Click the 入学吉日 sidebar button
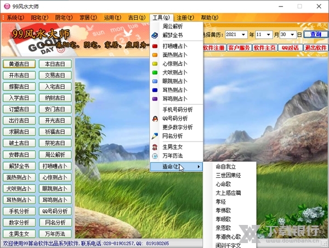Viewport: 329px width, 248px height. point(19,98)
